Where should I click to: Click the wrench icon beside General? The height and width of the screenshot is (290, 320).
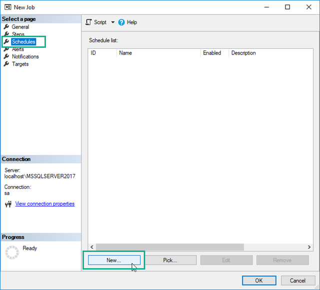click(6, 27)
